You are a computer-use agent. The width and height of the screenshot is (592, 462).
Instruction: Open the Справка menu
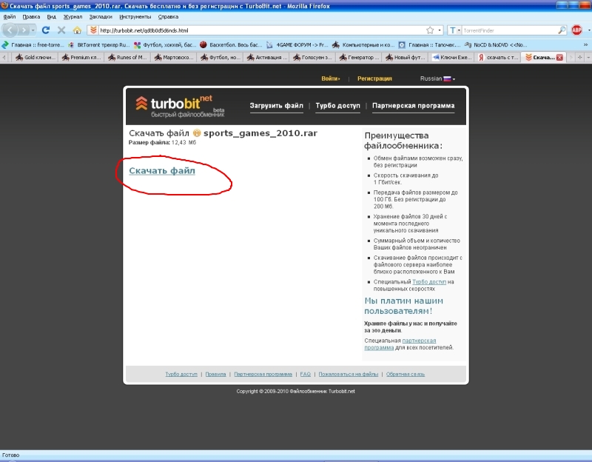pos(168,16)
